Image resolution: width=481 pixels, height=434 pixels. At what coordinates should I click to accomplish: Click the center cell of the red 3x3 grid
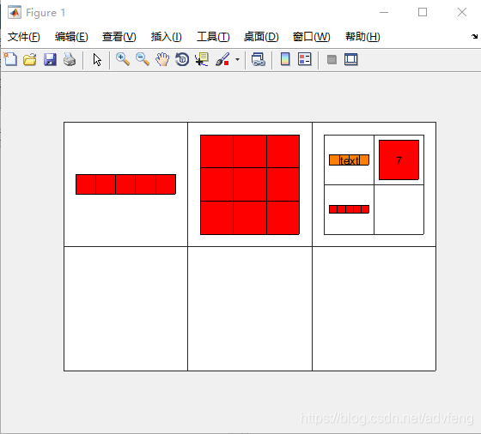click(250, 184)
